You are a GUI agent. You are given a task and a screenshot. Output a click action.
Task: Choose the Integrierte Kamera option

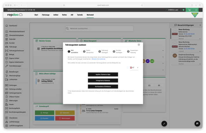pos(103,80)
